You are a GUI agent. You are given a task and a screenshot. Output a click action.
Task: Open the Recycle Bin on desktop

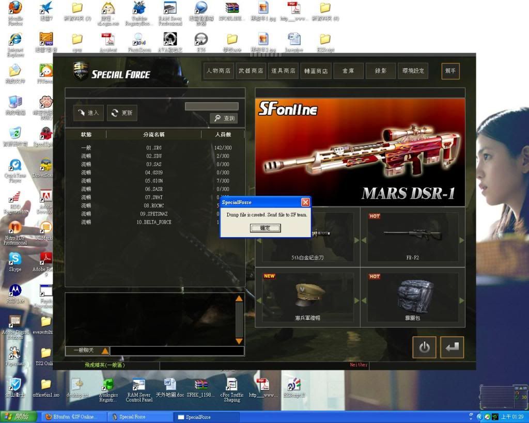15,137
